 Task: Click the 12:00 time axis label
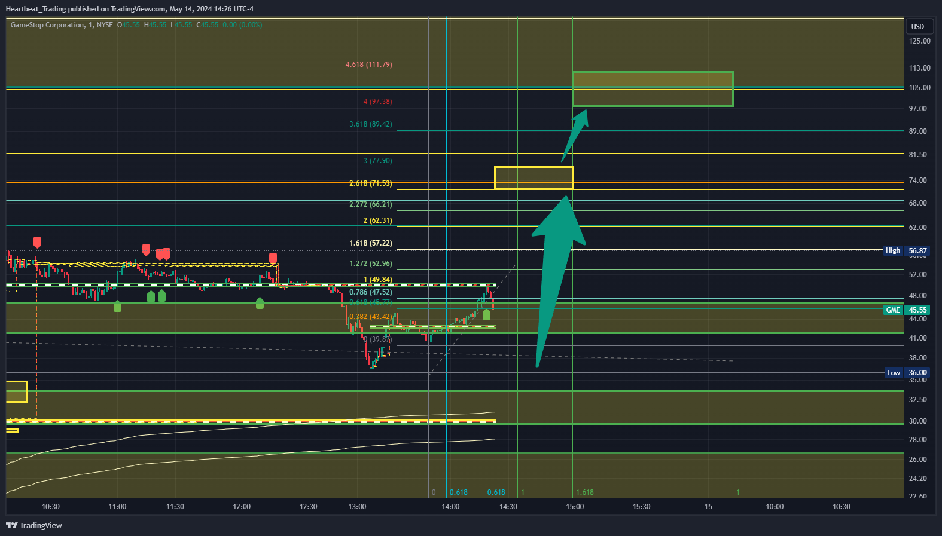242,507
